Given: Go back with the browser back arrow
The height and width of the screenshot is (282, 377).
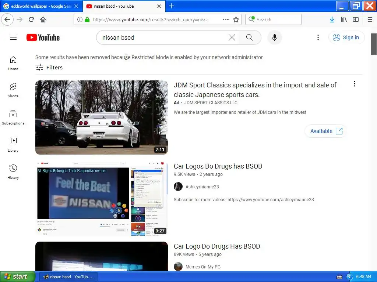Looking at the screenshot, I should [7, 19].
